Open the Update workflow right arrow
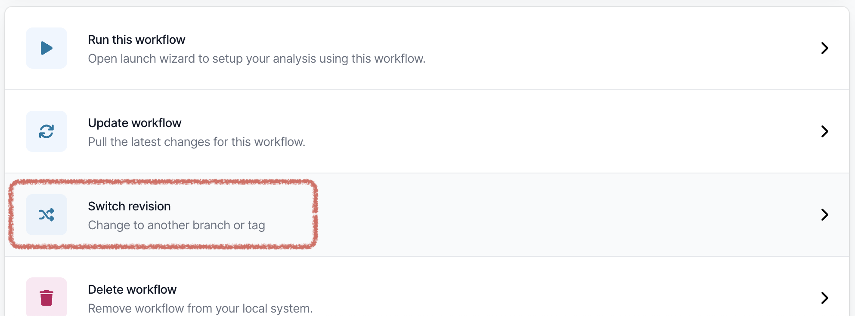Screen dimensions: 855x316 tap(824, 131)
